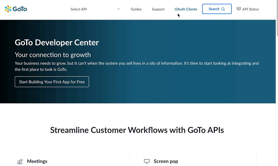Open OAuth Clients

pos(186,9)
